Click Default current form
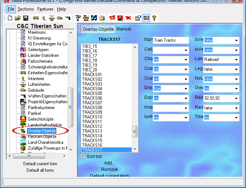Viewport: 246px width, 188px height. click(x=40, y=164)
